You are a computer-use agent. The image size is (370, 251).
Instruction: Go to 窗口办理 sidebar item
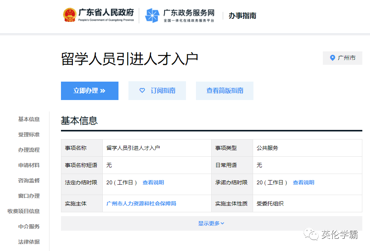[29, 196]
